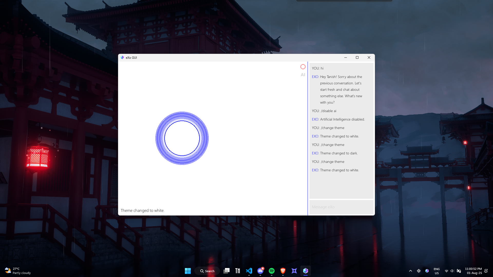Open the purple star app on the taskbar
This screenshot has width=493, height=277.
pyautogui.click(x=294, y=271)
